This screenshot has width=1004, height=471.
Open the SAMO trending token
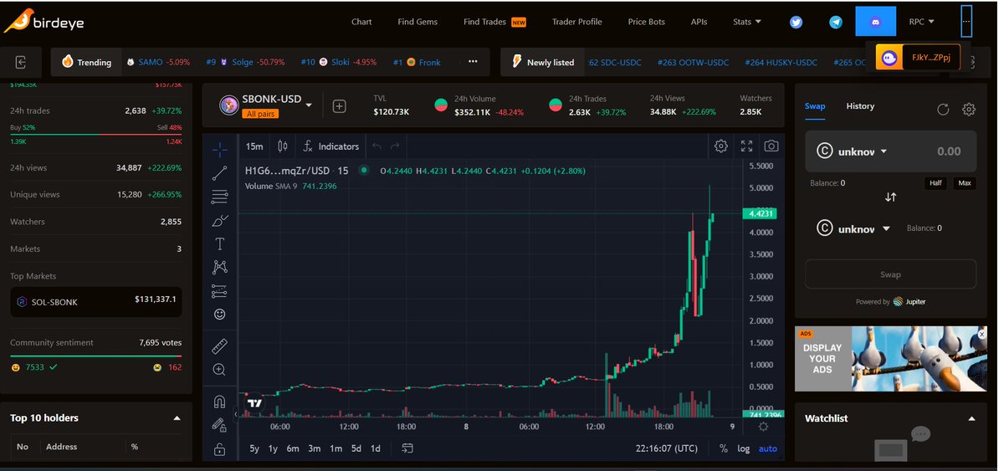[158, 62]
